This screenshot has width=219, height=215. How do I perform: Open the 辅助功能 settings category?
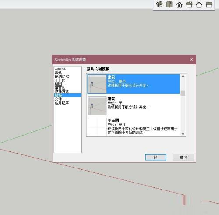click(62, 76)
